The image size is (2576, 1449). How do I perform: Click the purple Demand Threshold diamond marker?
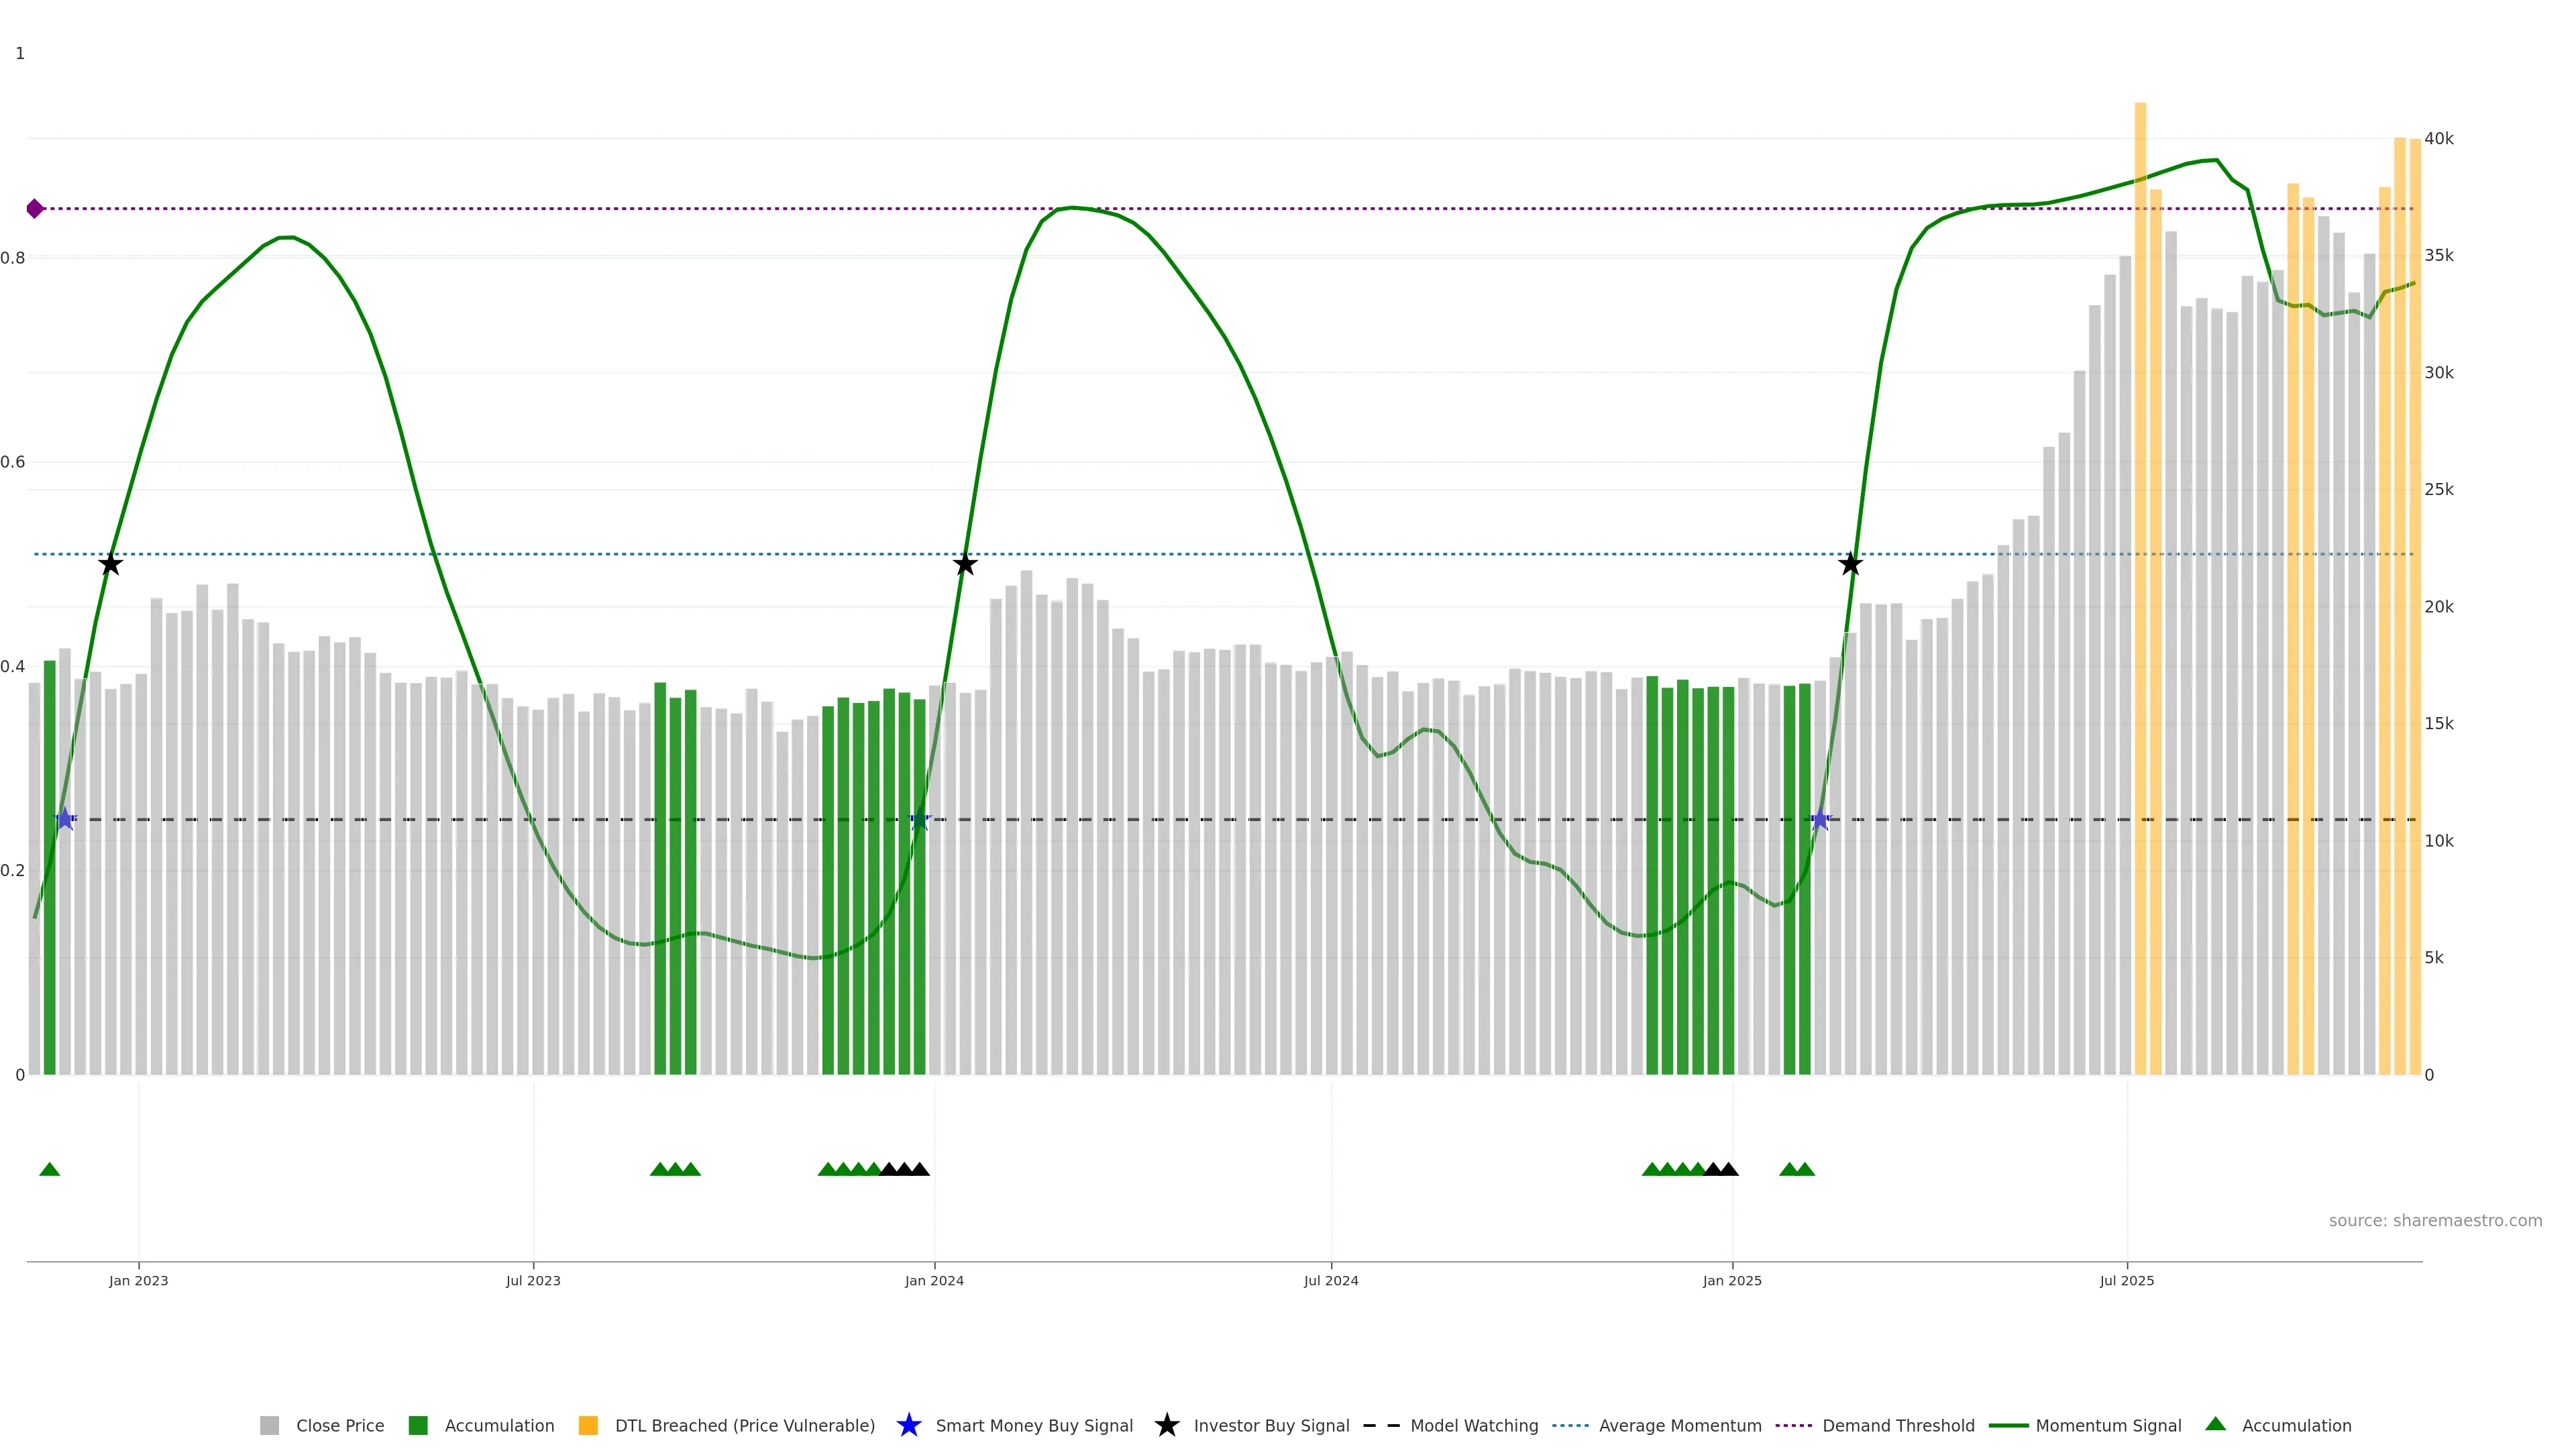coord(35,209)
